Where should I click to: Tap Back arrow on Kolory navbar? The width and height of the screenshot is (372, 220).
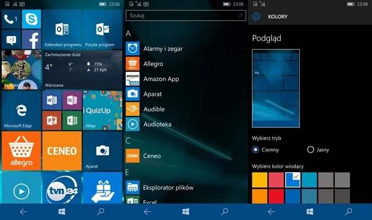coord(271,212)
